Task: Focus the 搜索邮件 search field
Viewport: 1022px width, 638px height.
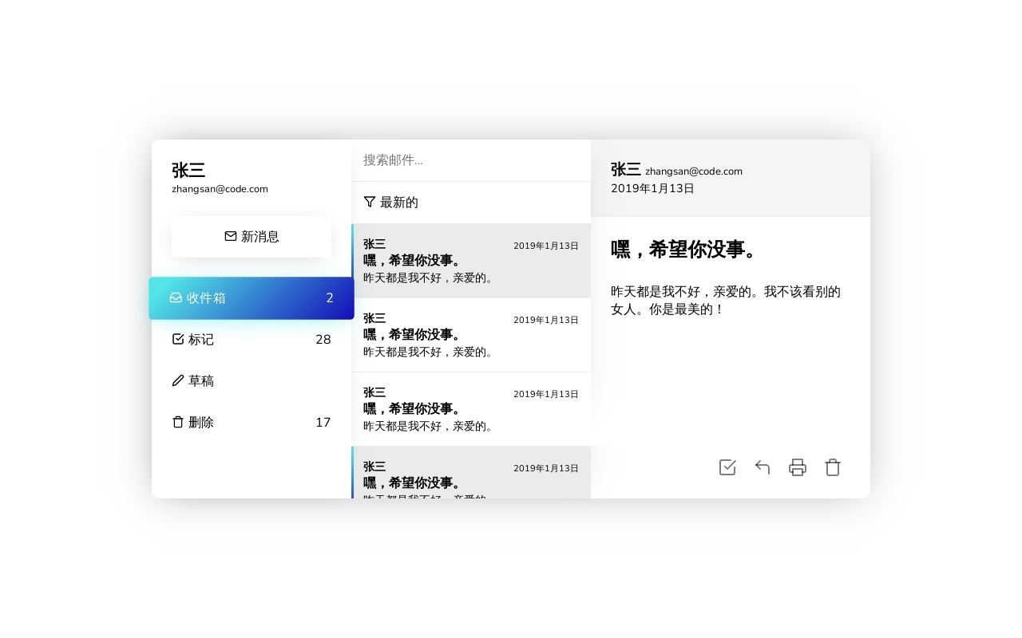Action: 471,160
